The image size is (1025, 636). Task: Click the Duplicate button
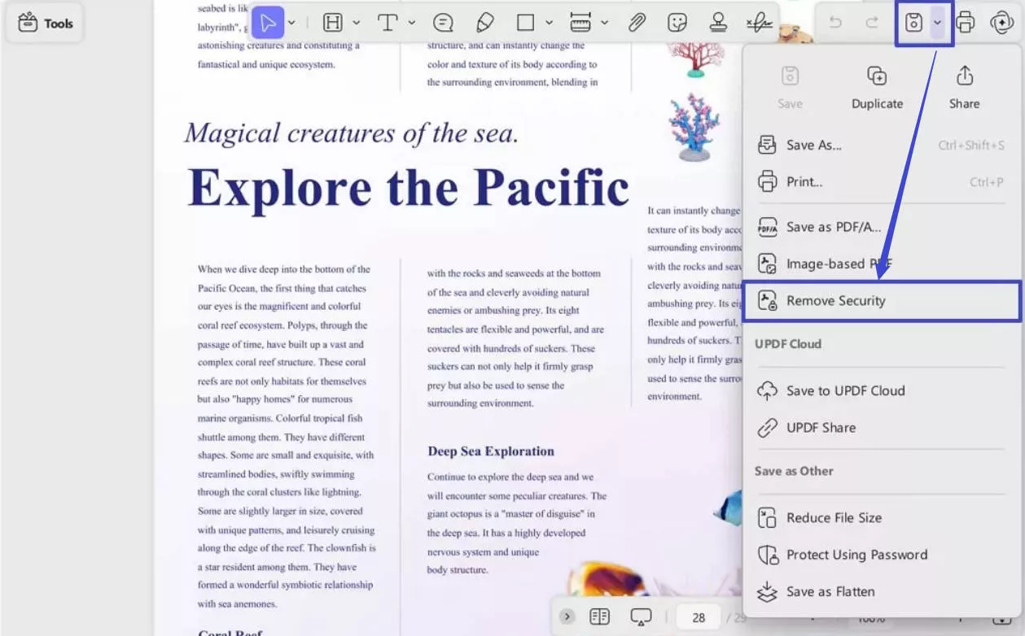tap(877, 88)
